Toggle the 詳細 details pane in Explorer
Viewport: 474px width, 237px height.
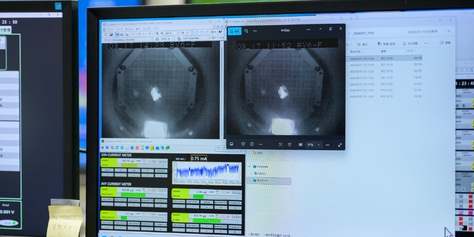(x=445, y=43)
